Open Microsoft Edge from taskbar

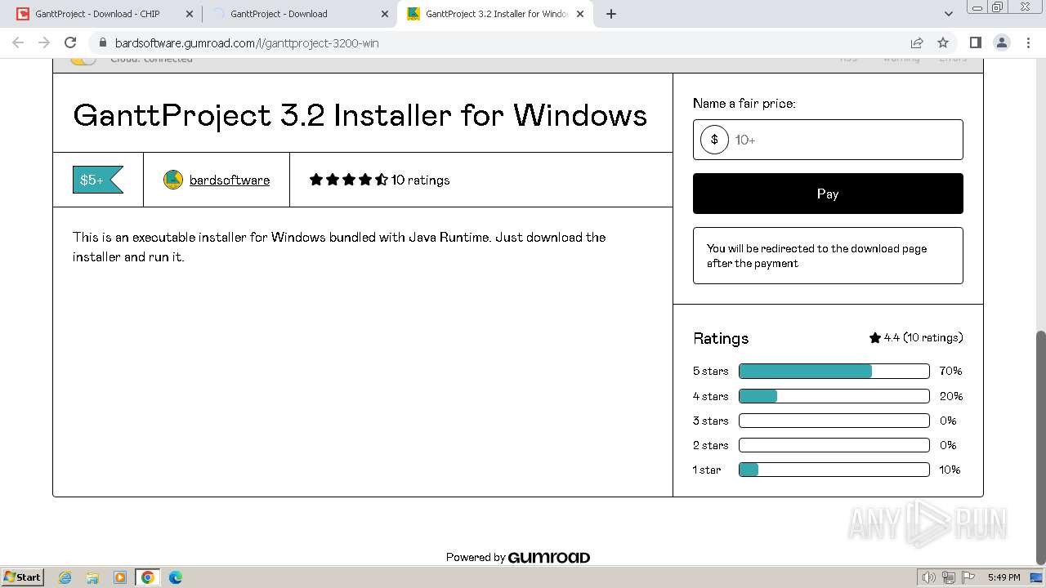[x=176, y=577]
